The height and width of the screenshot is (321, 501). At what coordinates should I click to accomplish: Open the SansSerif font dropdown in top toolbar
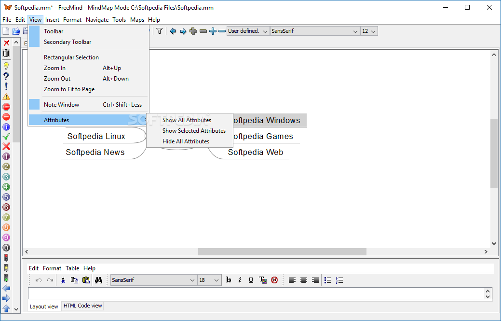[x=315, y=31]
